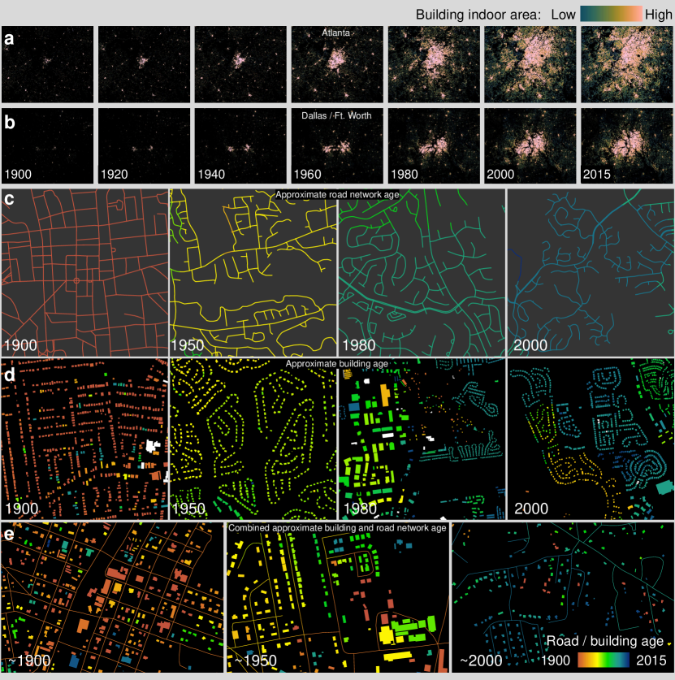
Task: Open the 2000 building age panel
Action: (591, 439)
